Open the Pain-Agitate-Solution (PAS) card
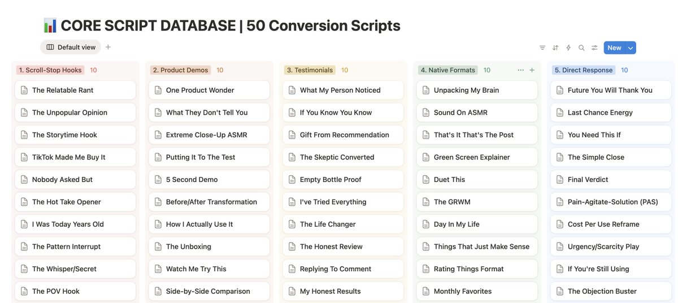678x303 pixels. click(611, 202)
